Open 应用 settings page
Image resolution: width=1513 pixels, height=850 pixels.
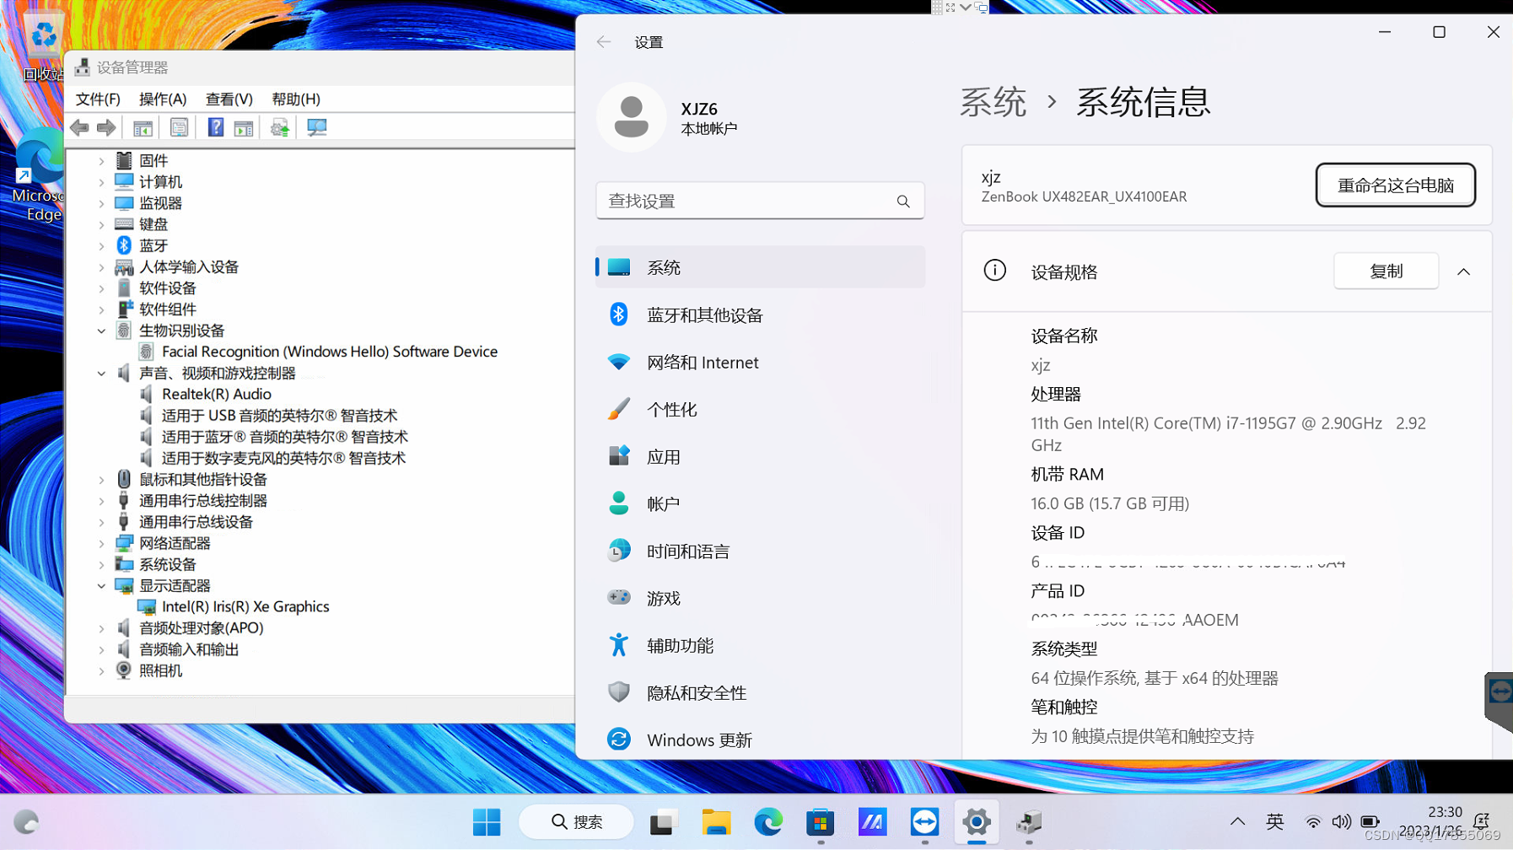pos(760,456)
